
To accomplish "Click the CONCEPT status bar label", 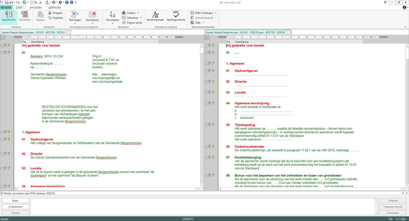I will tap(188, 219).
